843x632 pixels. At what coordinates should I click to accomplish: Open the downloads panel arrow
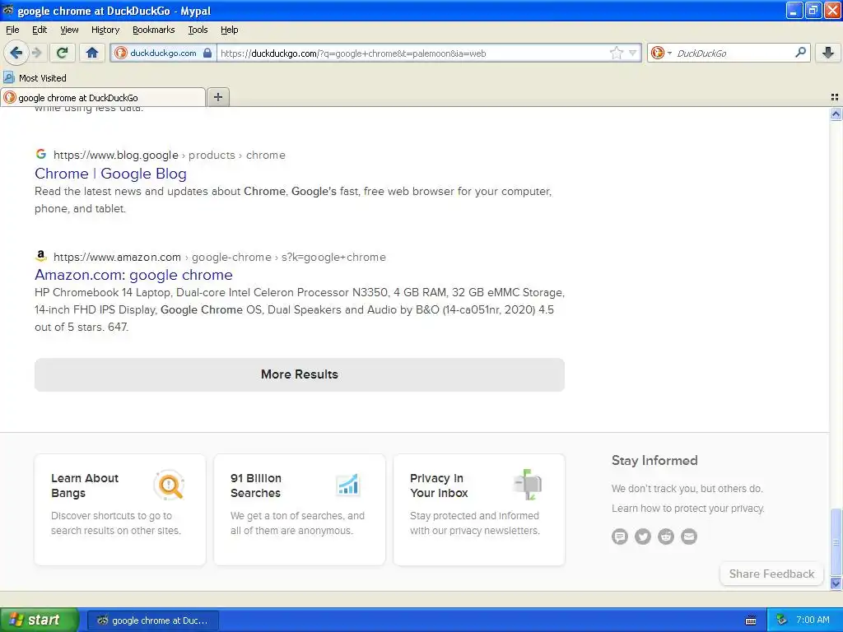pos(828,53)
